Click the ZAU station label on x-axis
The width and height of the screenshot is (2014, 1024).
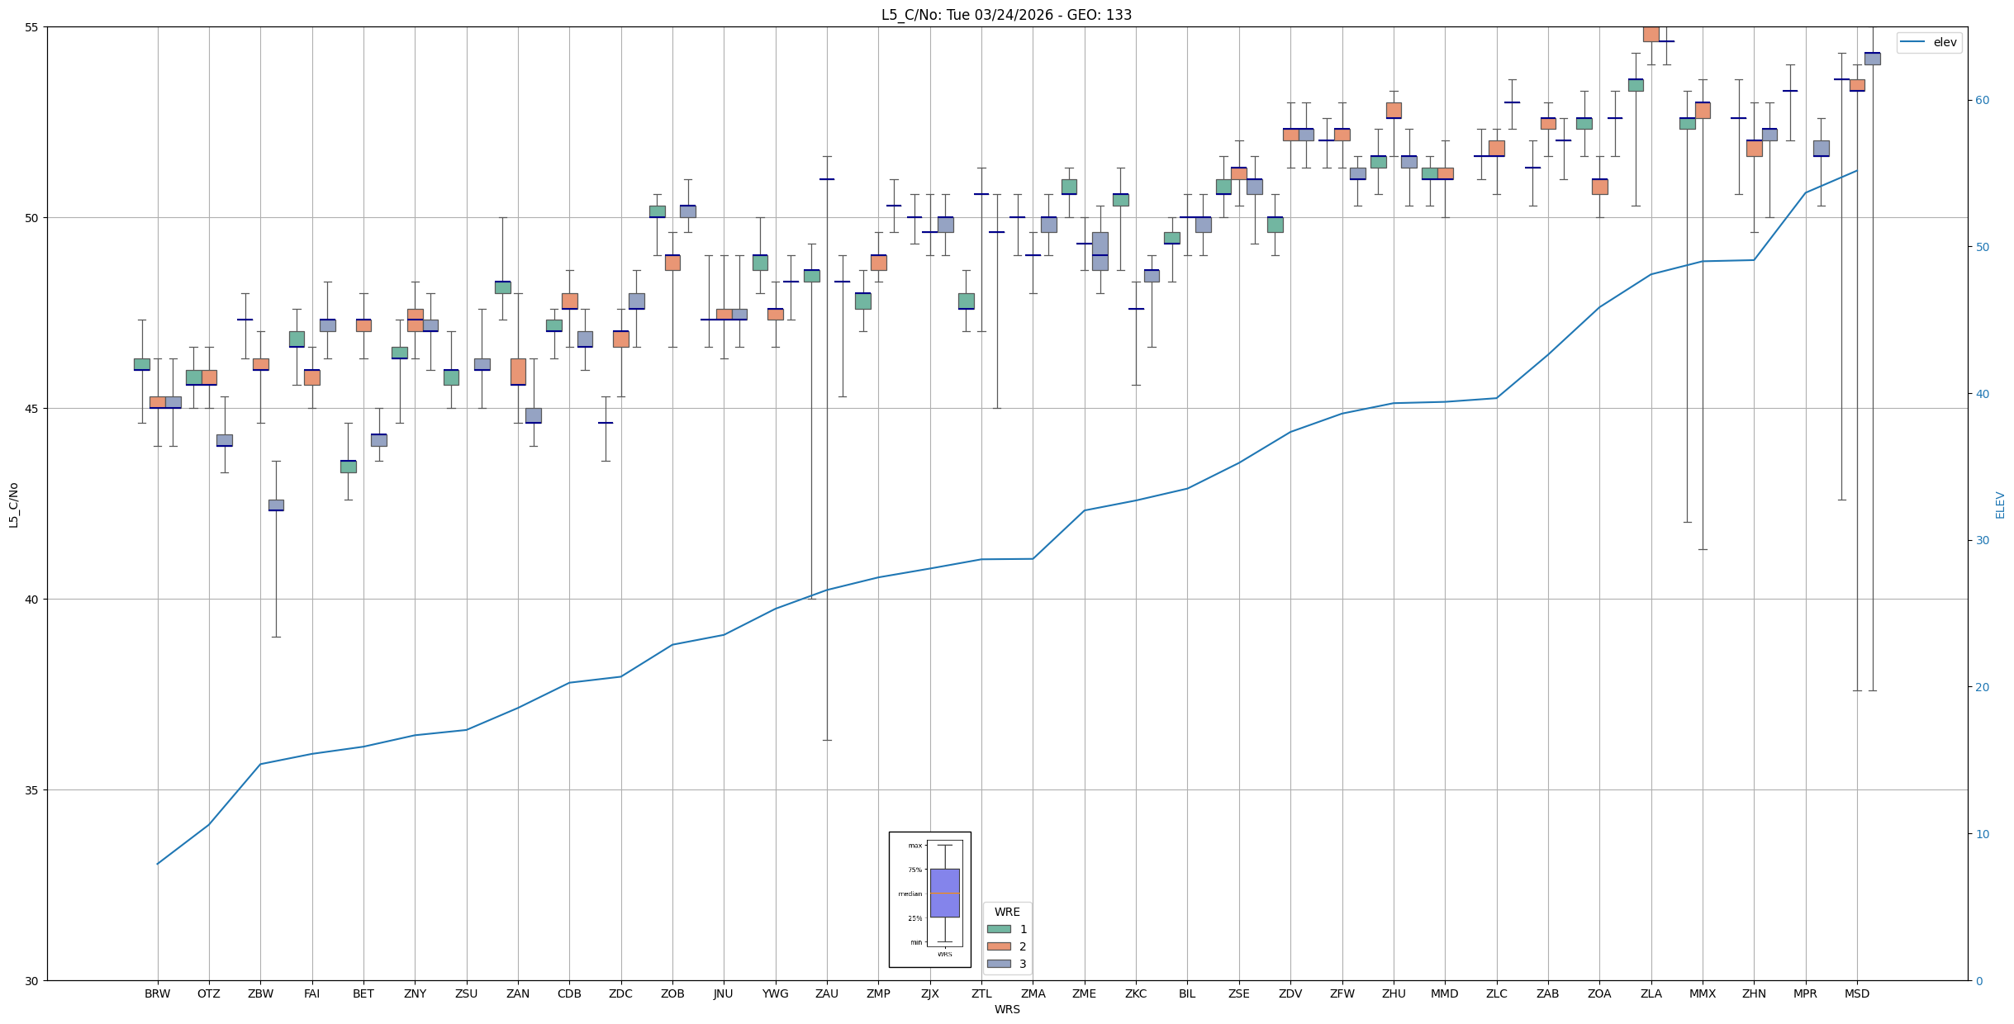click(x=826, y=993)
